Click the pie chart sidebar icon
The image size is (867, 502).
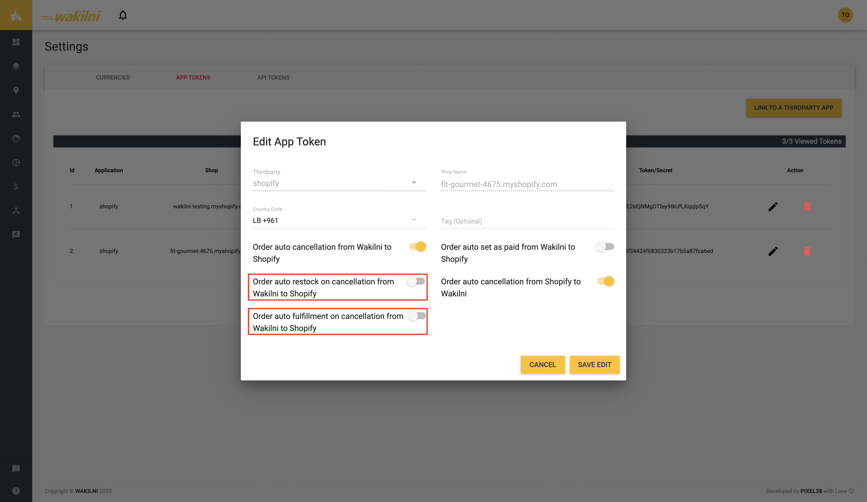point(16,162)
